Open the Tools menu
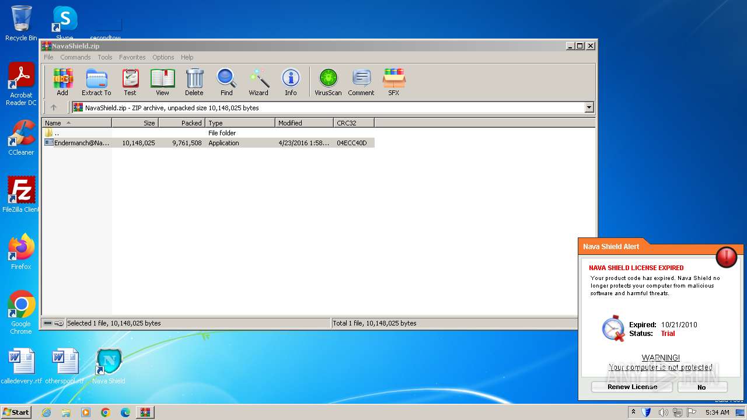Image resolution: width=747 pixels, height=420 pixels. click(105, 57)
